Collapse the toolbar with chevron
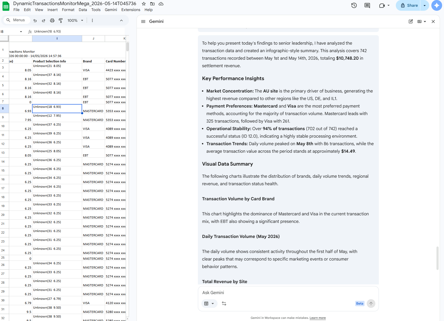The width and height of the screenshot is (444, 321). [121, 20]
